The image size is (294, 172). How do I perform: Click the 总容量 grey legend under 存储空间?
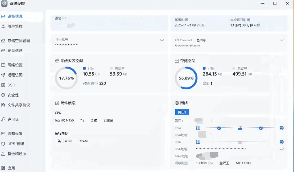[234, 68]
